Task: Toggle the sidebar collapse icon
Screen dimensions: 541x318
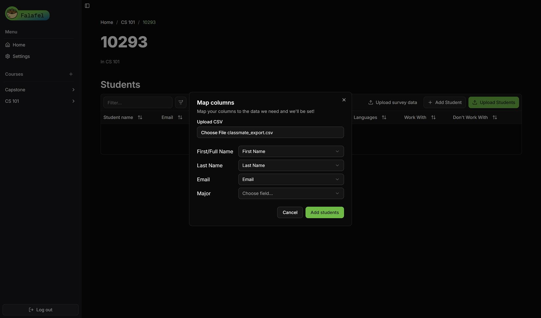Action: pos(87,5)
